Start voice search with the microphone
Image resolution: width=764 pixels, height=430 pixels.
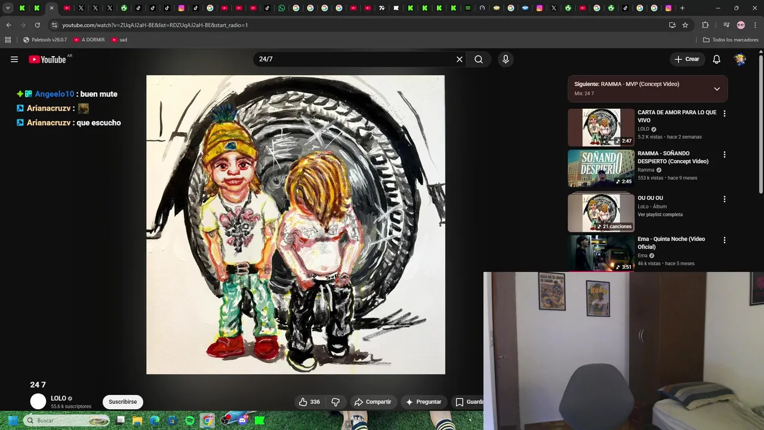[506, 59]
